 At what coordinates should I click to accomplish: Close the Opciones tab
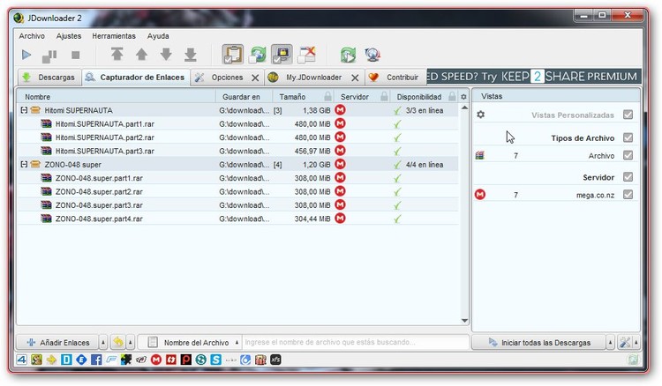point(255,78)
